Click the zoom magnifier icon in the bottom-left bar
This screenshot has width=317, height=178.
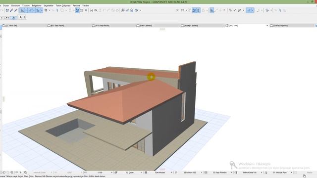(12, 173)
